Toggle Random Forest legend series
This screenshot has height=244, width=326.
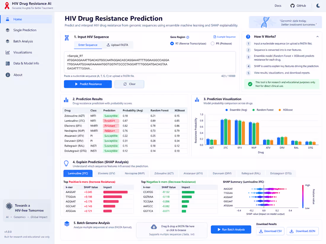(x=263, y=110)
